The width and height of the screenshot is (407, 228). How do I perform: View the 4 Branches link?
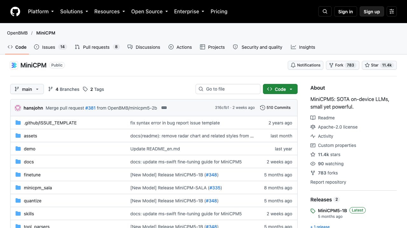pos(64,89)
